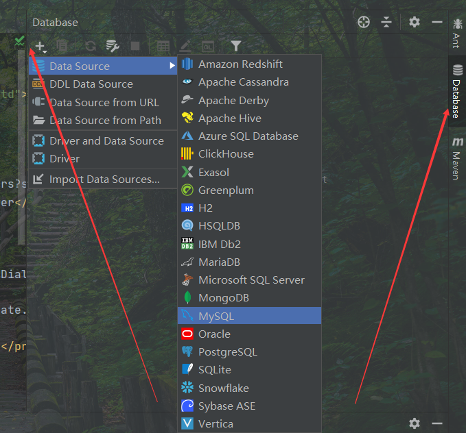466x433 pixels.
Task: Select Snowflake data source
Action: pos(249,388)
